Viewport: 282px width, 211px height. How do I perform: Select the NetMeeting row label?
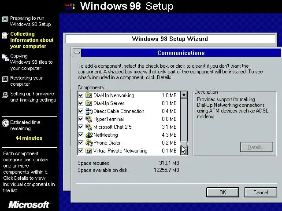click(x=106, y=135)
